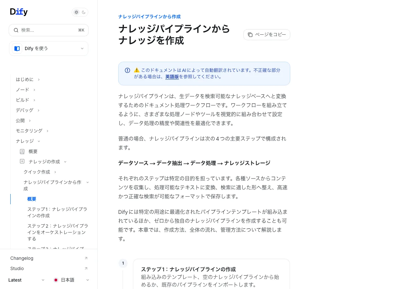Expand the 公開 section chevron

(30, 120)
